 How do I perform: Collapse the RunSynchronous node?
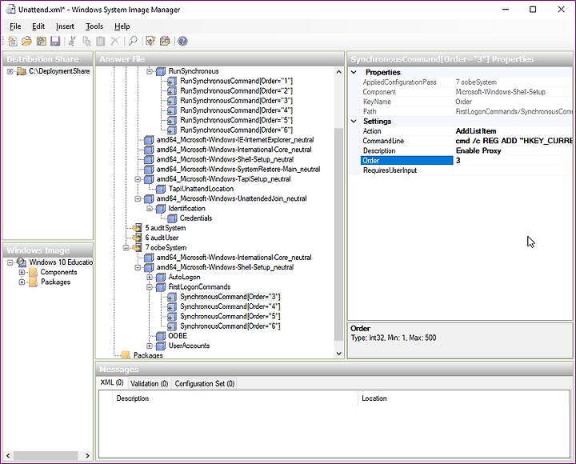[150, 71]
